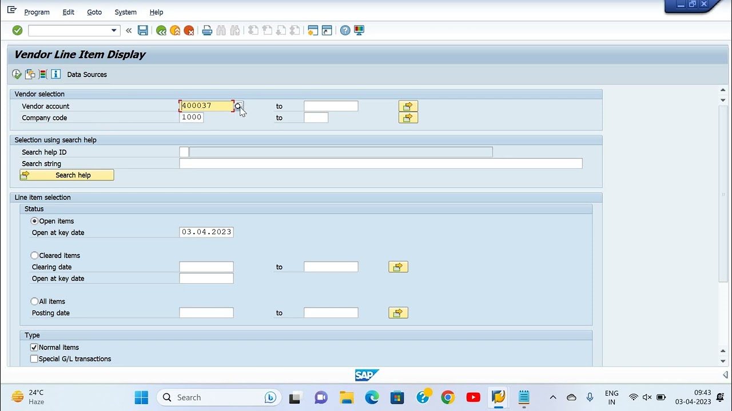The width and height of the screenshot is (732, 411).
Task: Click the Get Variant icon
Action: pos(30,74)
